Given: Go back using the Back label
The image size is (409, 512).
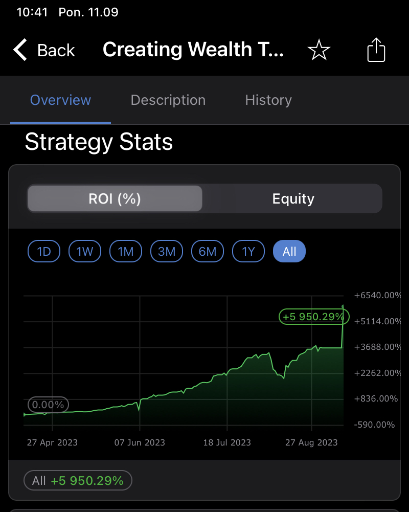Looking at the screenshot, I should point(56,50).
